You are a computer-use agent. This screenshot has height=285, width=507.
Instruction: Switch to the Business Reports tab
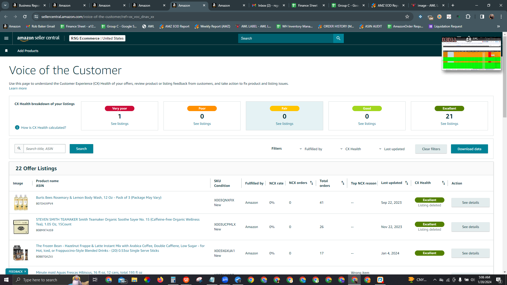point(29,5)
